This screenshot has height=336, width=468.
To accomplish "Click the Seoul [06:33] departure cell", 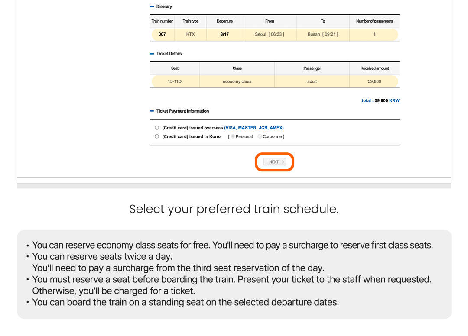I will click(270, 34).
